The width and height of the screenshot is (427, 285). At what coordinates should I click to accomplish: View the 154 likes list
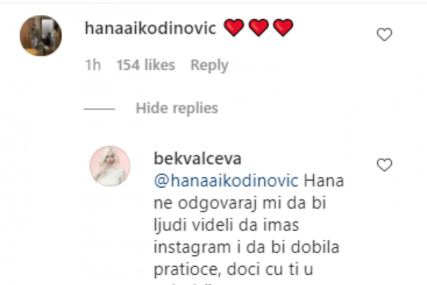coord(146,65)
